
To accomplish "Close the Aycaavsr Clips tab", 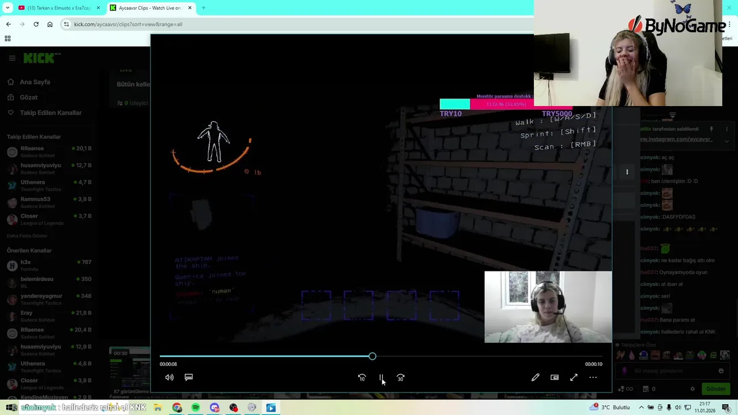I will tap(190, 8).
